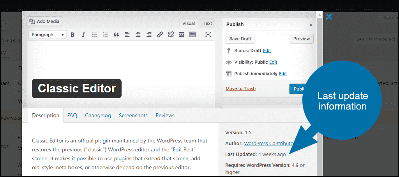Collapse the Publish panel
399x177 pixels.
(311, 24)
